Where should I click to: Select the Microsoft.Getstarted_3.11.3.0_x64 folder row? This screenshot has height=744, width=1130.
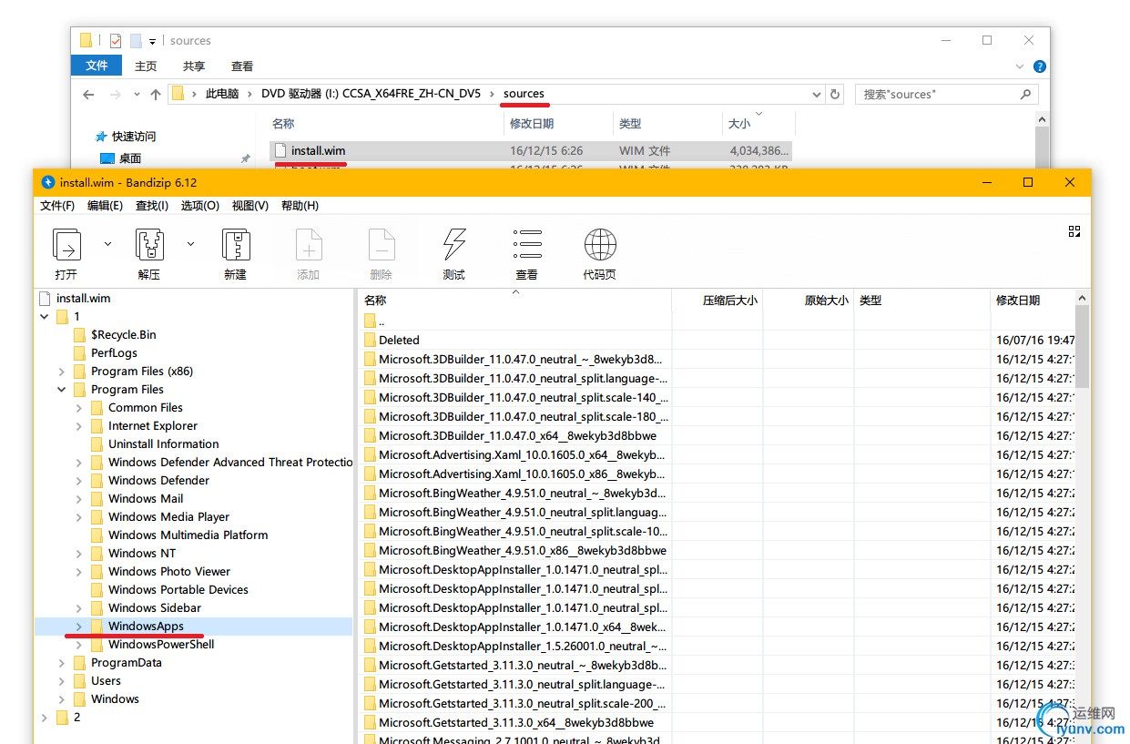pos(517,722)
